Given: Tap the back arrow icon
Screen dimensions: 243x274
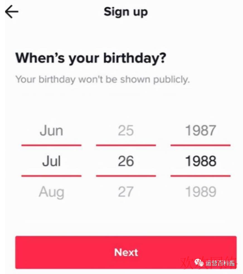Looking at the screenshot, I should [12, 11].
